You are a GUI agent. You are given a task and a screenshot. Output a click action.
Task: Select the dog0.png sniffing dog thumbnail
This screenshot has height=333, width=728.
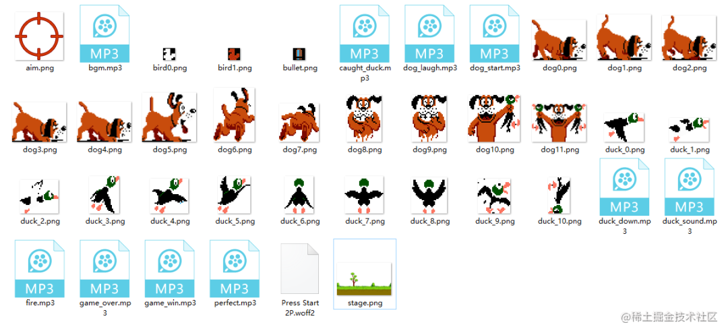[559, 40]
